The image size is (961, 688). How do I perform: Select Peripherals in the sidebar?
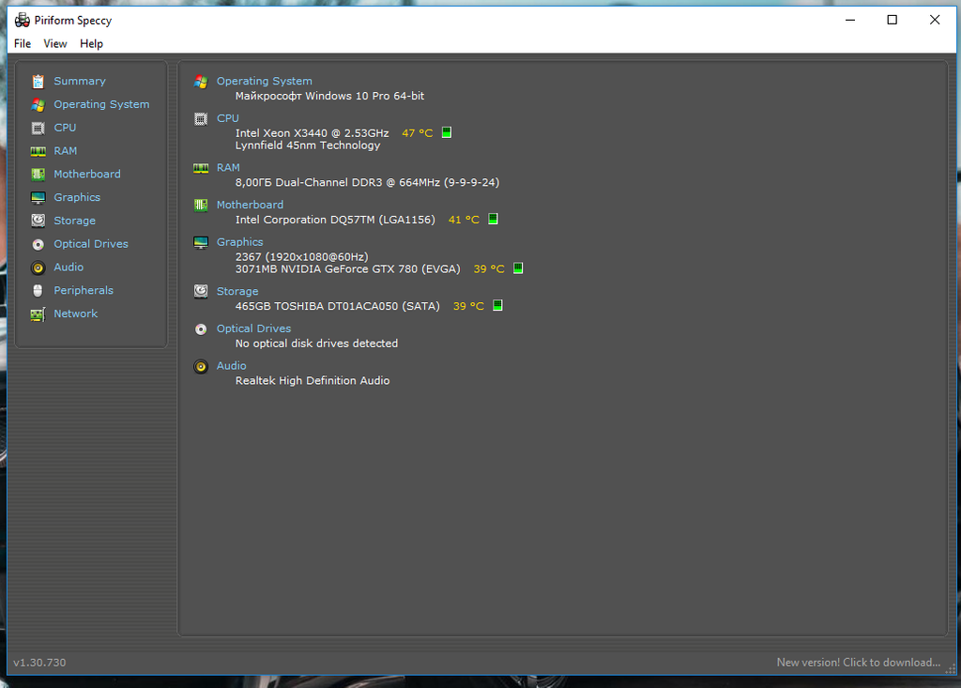(x=84, y=291)
